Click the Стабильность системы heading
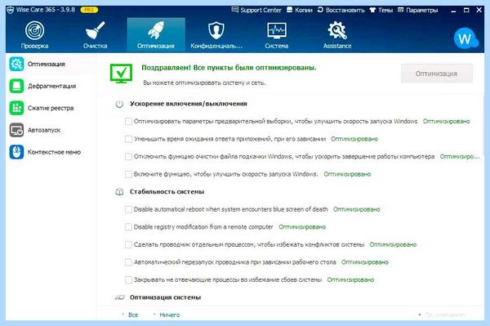The height and width of the screenshot is (326, 490). click(167, 192)
